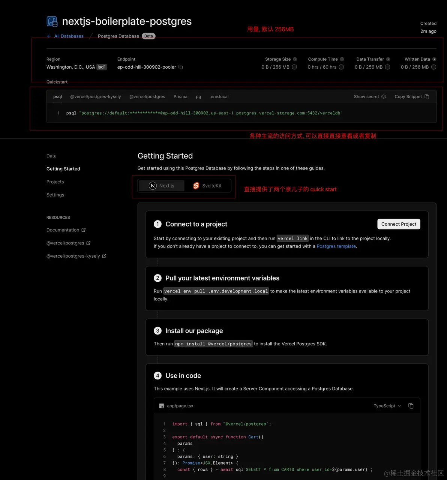447x480 pixels.
Task: Click the external link icon next to @vercel/postgres resource
Action: click(x=88, y=243)
